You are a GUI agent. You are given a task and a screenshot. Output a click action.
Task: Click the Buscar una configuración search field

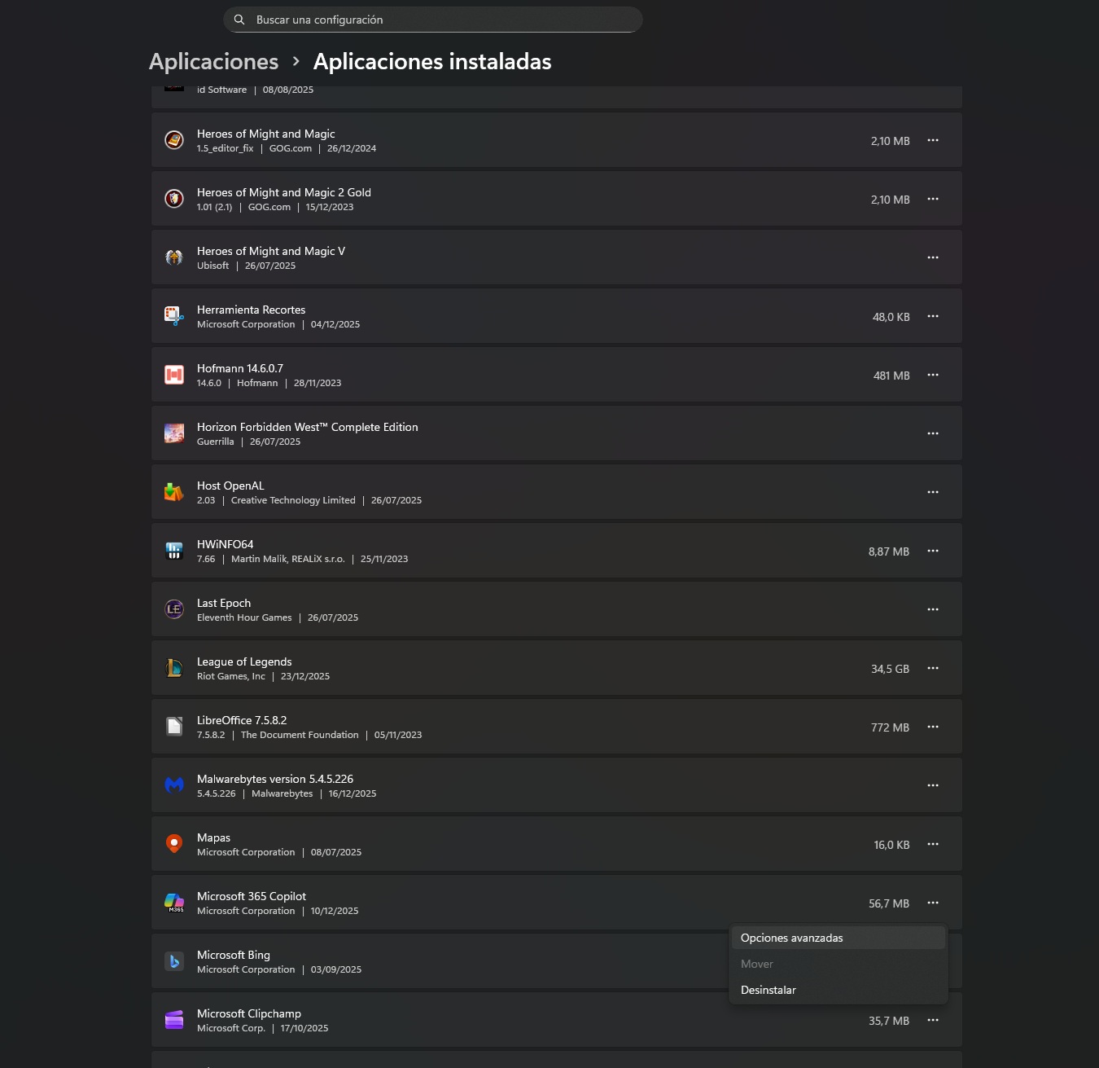pyautogui.click(x=440, y=20)
